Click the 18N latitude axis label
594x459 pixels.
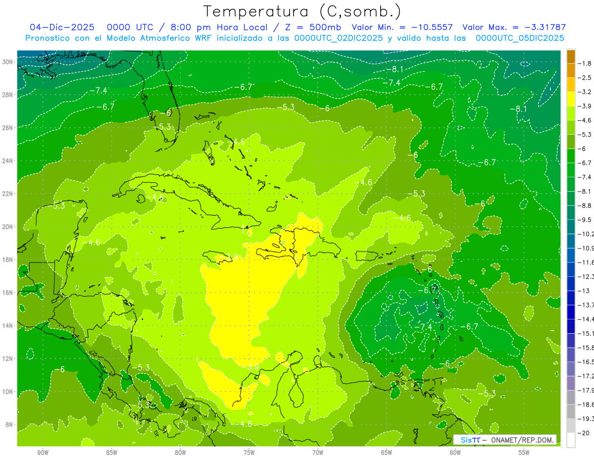tap(7, 259)
